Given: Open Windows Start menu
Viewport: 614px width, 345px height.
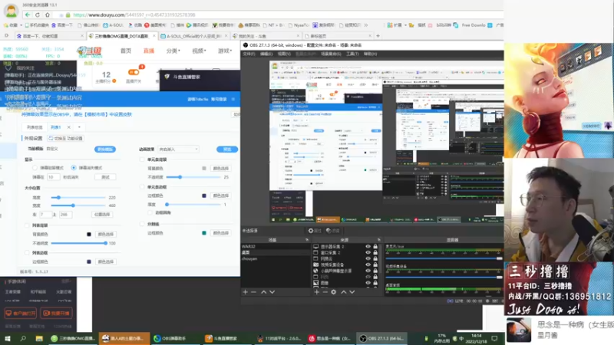Looking at the screenshot, I should (x=8, y=338).
